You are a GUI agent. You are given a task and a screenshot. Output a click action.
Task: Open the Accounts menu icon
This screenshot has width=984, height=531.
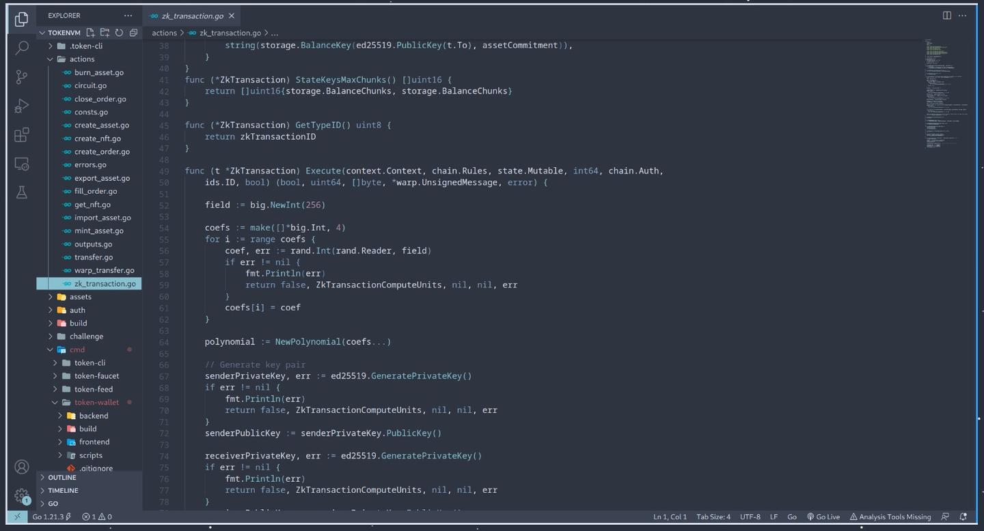click(22, 467)
